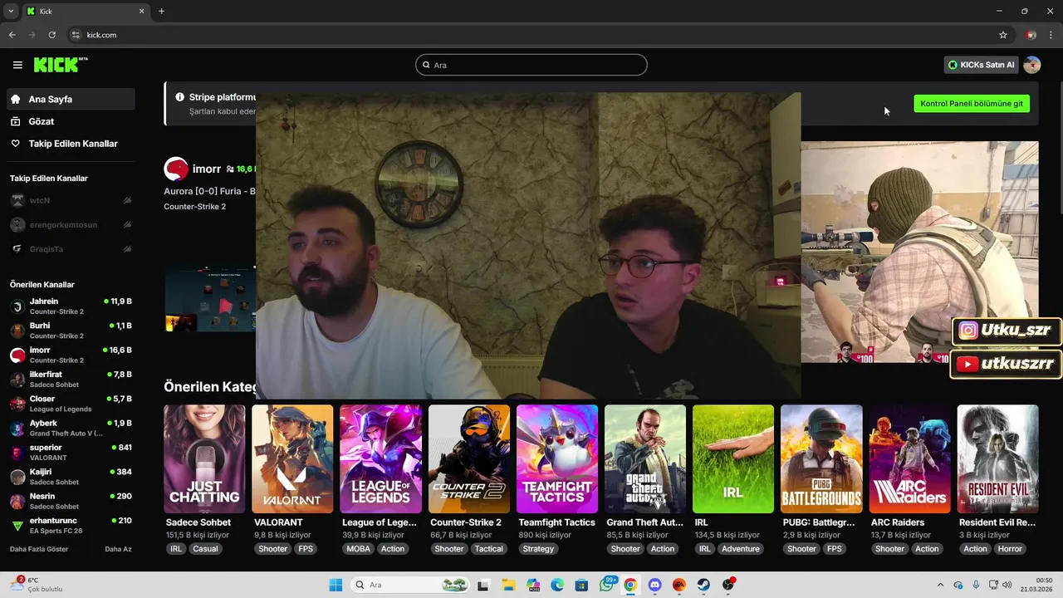Click FPS tag under VALORANT
This screenshot has width=1063, height=598.
pos(306,549)
